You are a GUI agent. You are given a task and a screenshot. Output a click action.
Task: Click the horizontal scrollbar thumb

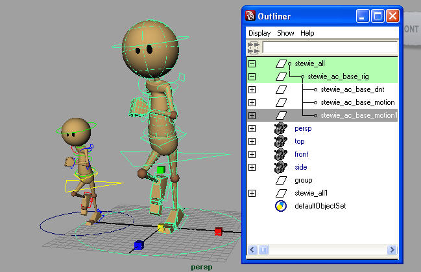pos(263,250)
